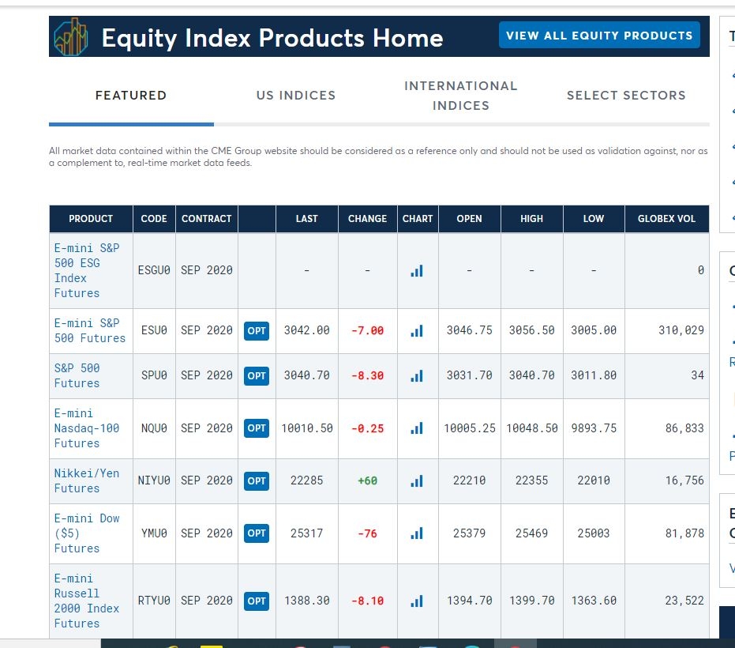
Task: Click the LAST column header
Action: coord(306,219)
